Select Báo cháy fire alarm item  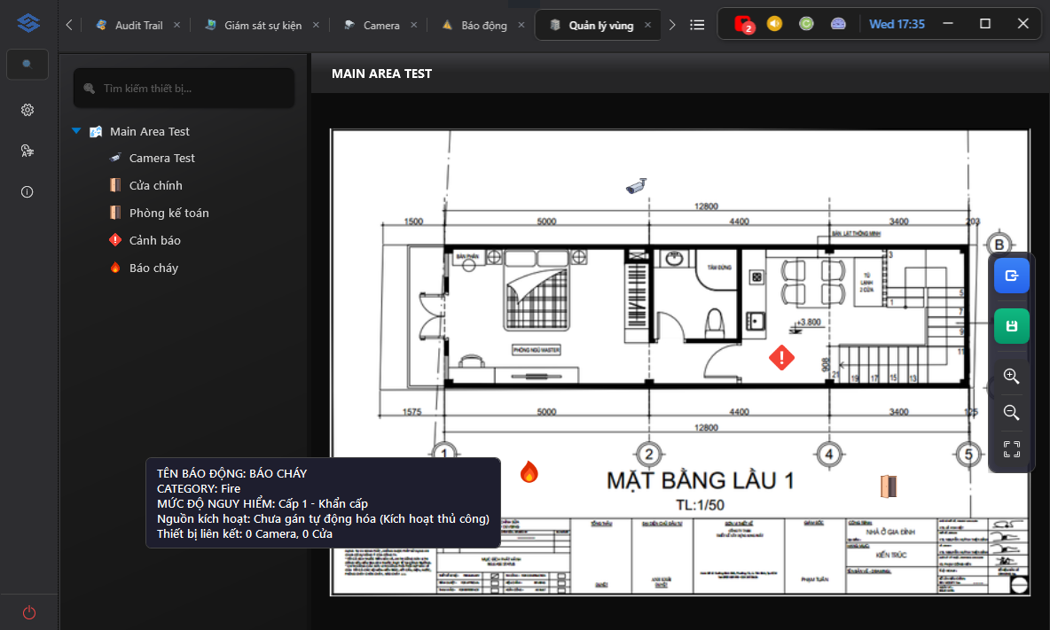coord(153,268)
